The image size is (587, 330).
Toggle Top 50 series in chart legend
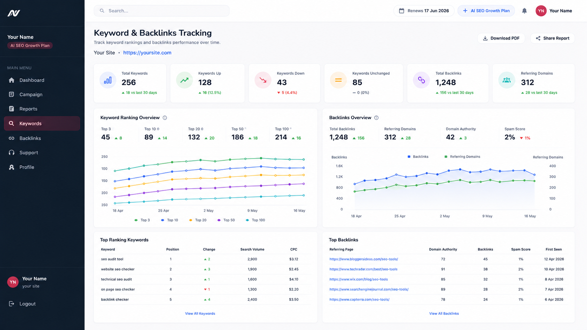(226, 220)
